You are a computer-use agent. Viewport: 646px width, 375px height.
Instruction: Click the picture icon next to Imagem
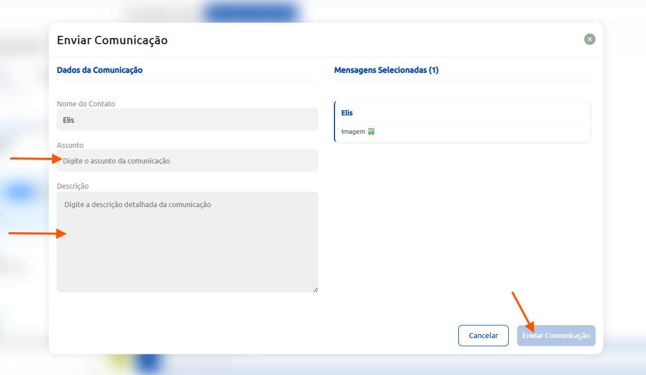point(371,132)
